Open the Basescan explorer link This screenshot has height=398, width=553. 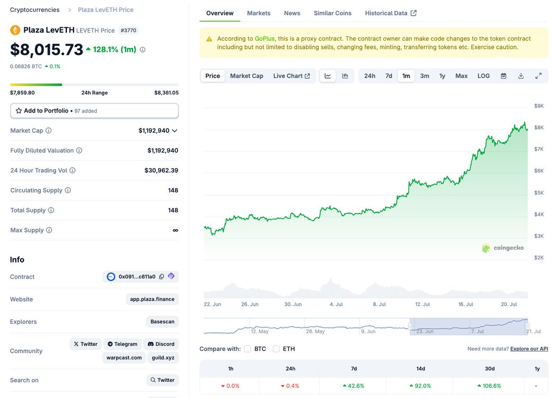(162, 321)
